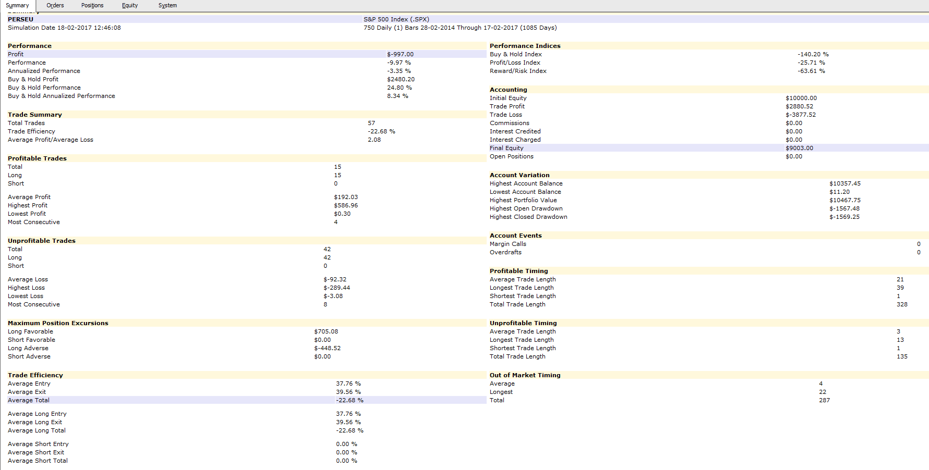The width and height of the screenshot is (929, 470).
Task: Switch to the Orders tab
Action: [55, 5]
